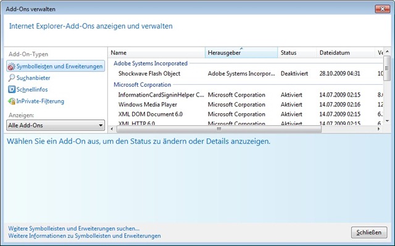Click the Symbolleisten und Erweiterungen gear icon
395x246 pixels.
tap(12, 66)
